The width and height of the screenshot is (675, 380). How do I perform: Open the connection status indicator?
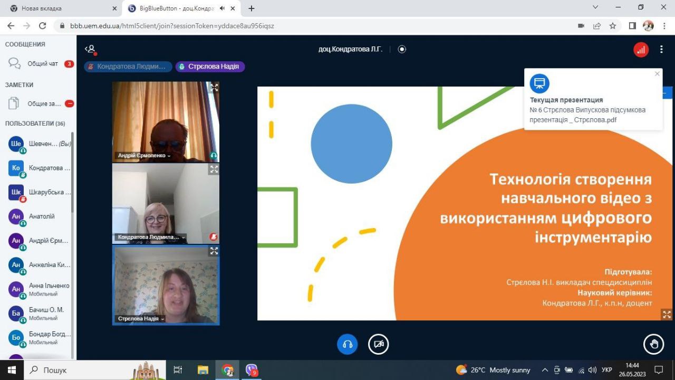(x=641, y=50)
